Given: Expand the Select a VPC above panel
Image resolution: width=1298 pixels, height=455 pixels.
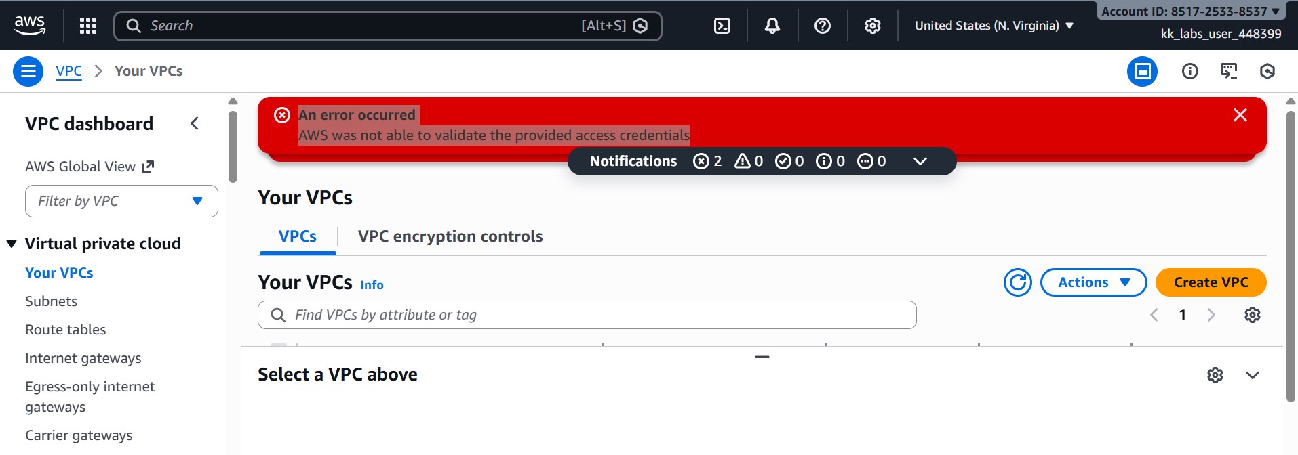Looking at the screenshot, I should (1252, 375).
